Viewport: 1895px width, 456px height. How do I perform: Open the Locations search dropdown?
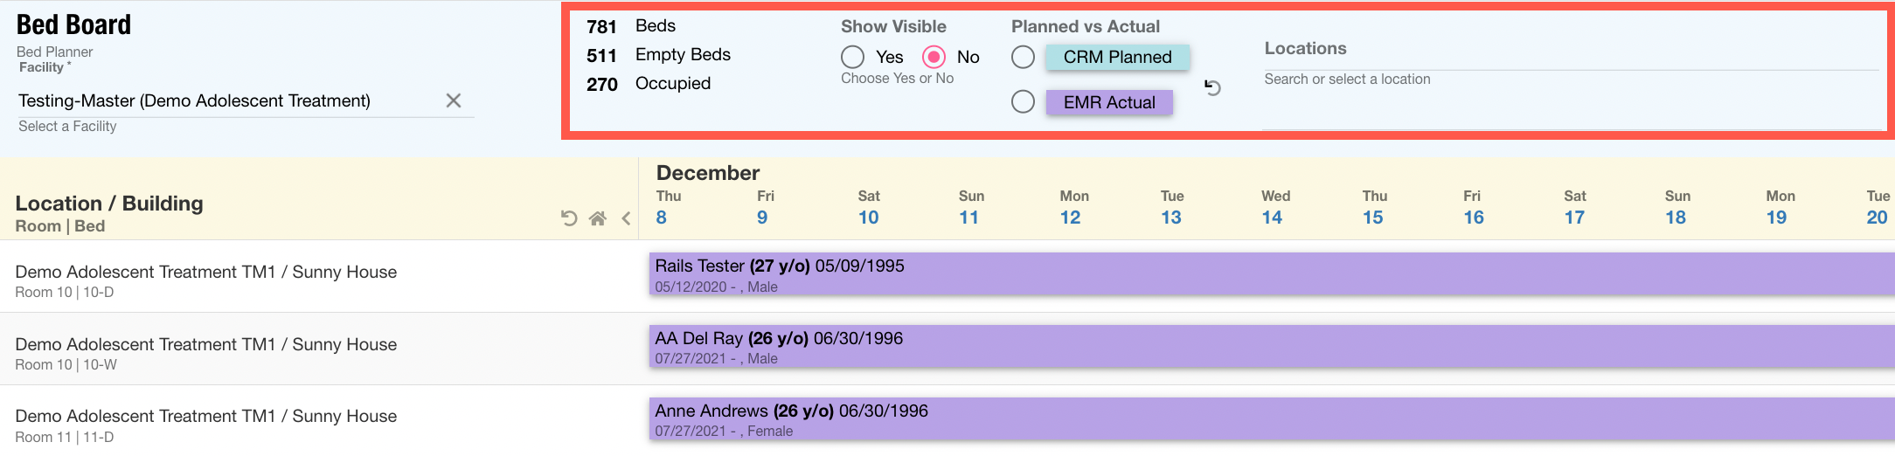pyautogui.click(x=1569, y=79)
